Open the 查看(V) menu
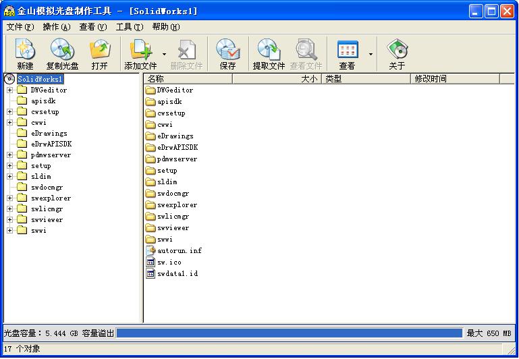This screenshot has width=519, height=359. (x=93, y=27)
